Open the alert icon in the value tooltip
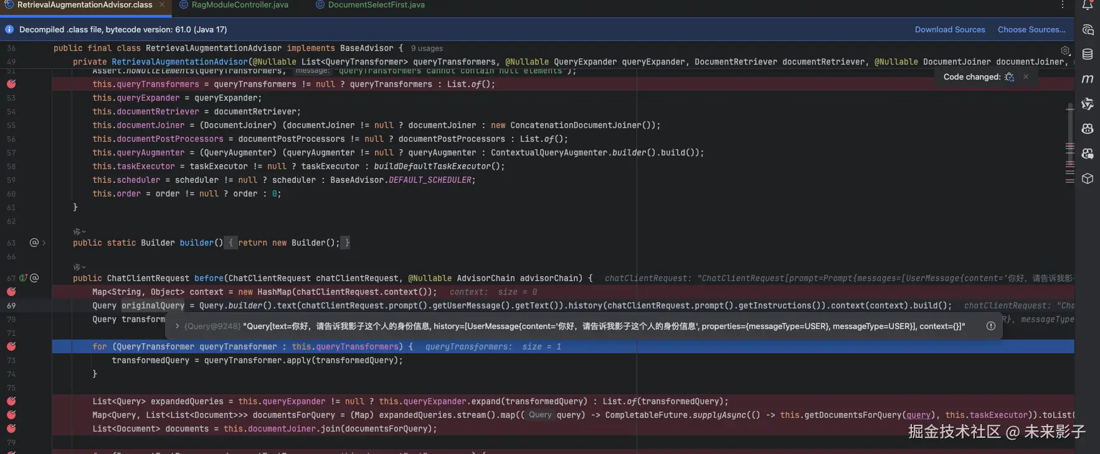1100x454 pixels. 991,326
